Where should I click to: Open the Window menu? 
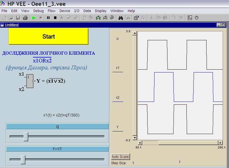(x=117, y=11)
